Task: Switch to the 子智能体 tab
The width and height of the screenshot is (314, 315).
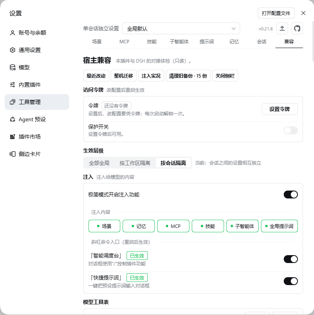Action: [179, 42]
